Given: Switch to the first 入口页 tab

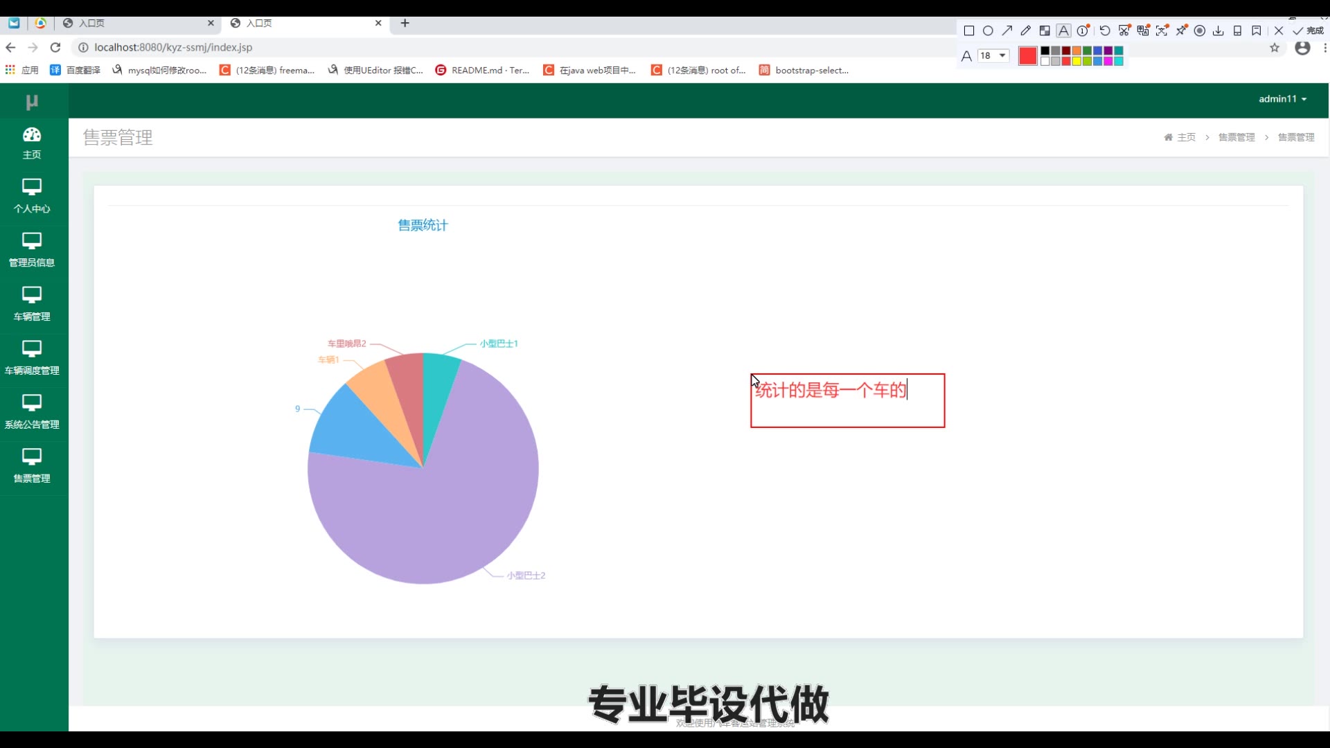Looking at the screenshot, I should (132, 23).
